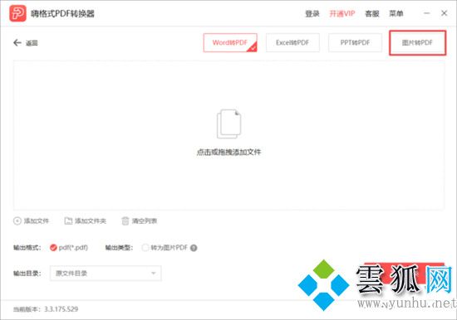Image resolution: width=457 pixels, height=320 pixels.
Task: Switch to the 图片转PDF tab
Action: pos(417,43)
